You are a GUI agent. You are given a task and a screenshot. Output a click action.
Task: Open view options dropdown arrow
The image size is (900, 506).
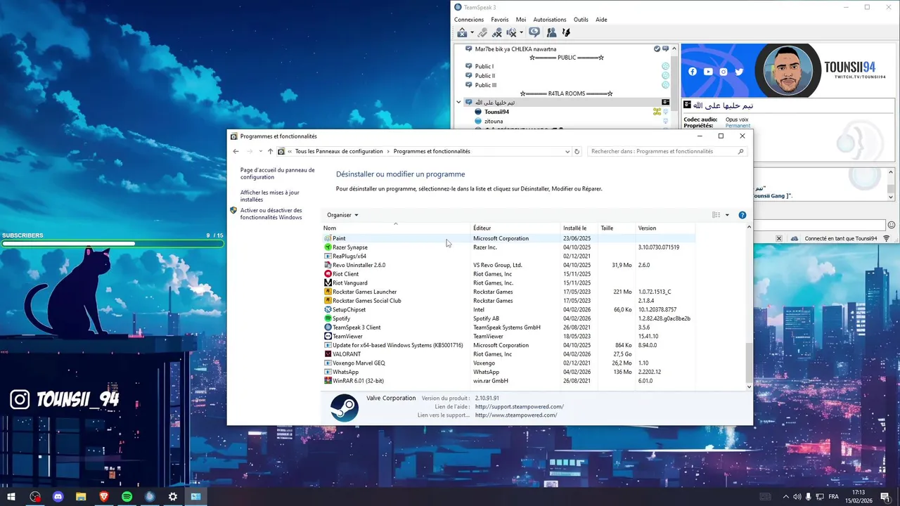pos(727,215)
